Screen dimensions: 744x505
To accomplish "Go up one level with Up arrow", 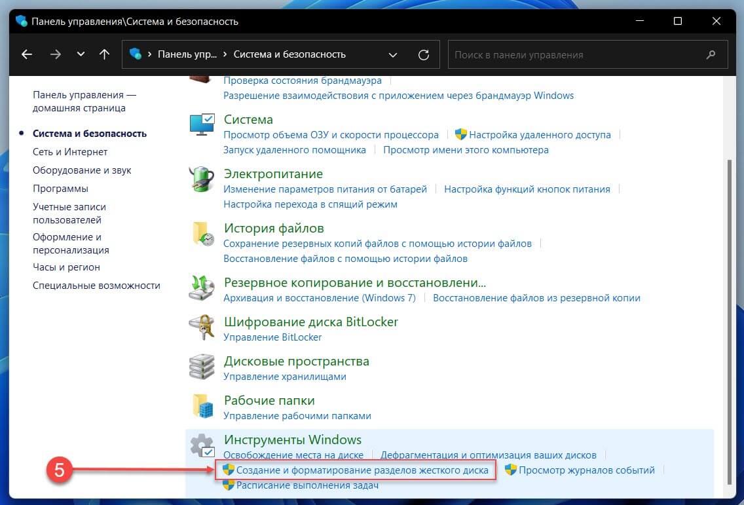I will [104, 54].
